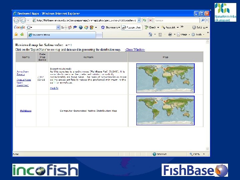Click the Remark column header
The width and height of the screenshot is (240, 180).
(x=88, y=57)
